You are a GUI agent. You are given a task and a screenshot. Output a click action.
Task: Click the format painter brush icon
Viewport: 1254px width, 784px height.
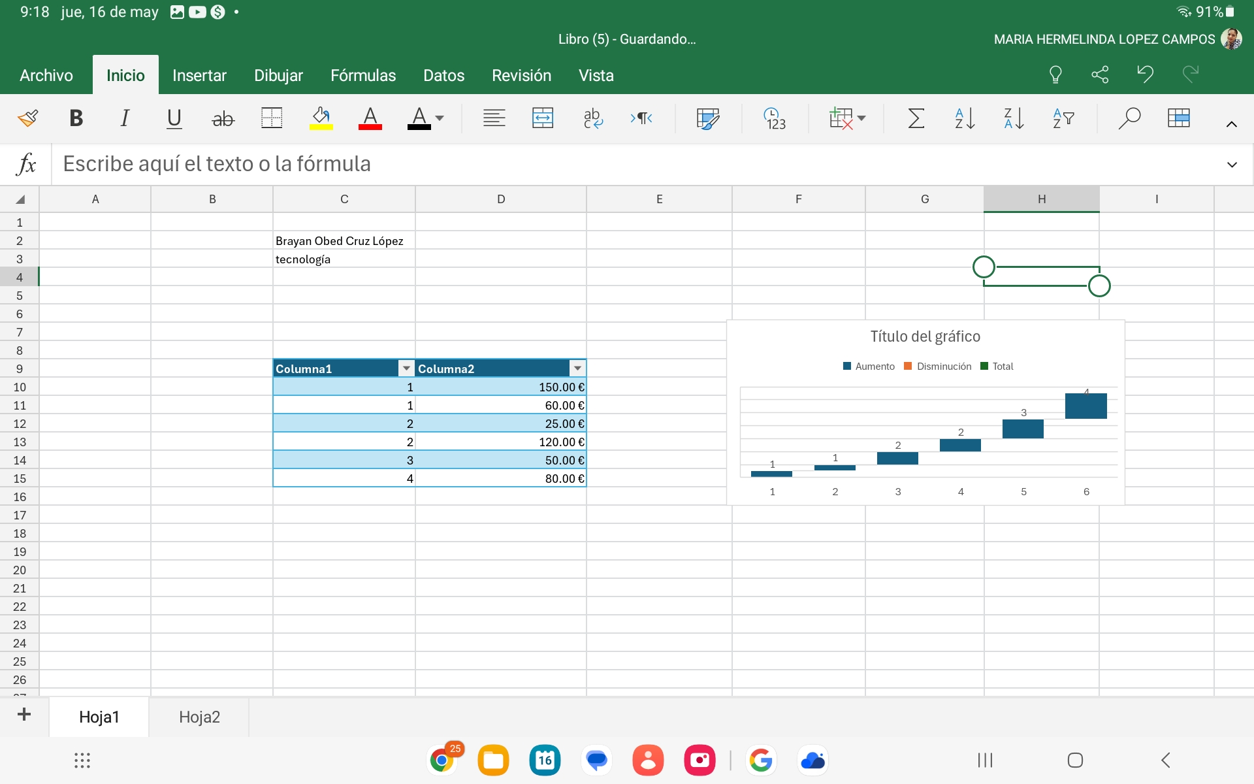(27, 118)
